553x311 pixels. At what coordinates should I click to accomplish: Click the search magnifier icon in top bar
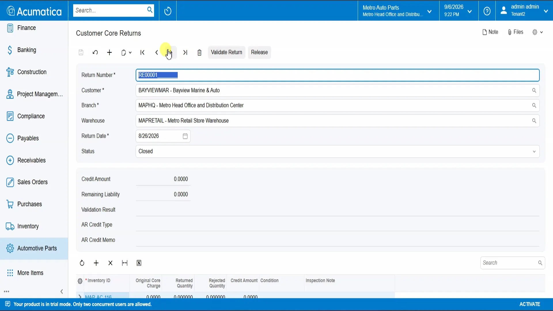tap(150, 10)
